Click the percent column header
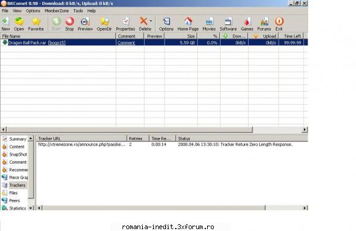This screenshot has width=356, height=231. click(x=209, y=36)
